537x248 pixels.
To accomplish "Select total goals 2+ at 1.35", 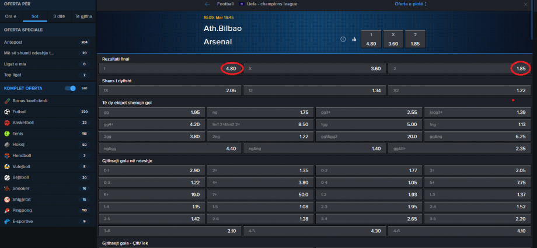I will pyautogui.click(x=260, y=170).
